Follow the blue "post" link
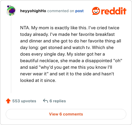132x125 pixels. (x=80, y=11)
